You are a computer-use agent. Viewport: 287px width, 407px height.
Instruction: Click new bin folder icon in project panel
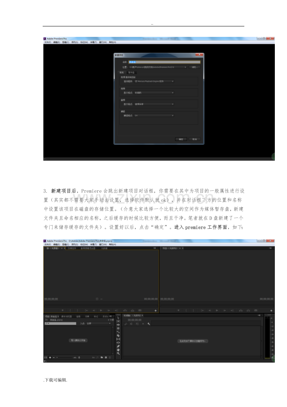102,357
